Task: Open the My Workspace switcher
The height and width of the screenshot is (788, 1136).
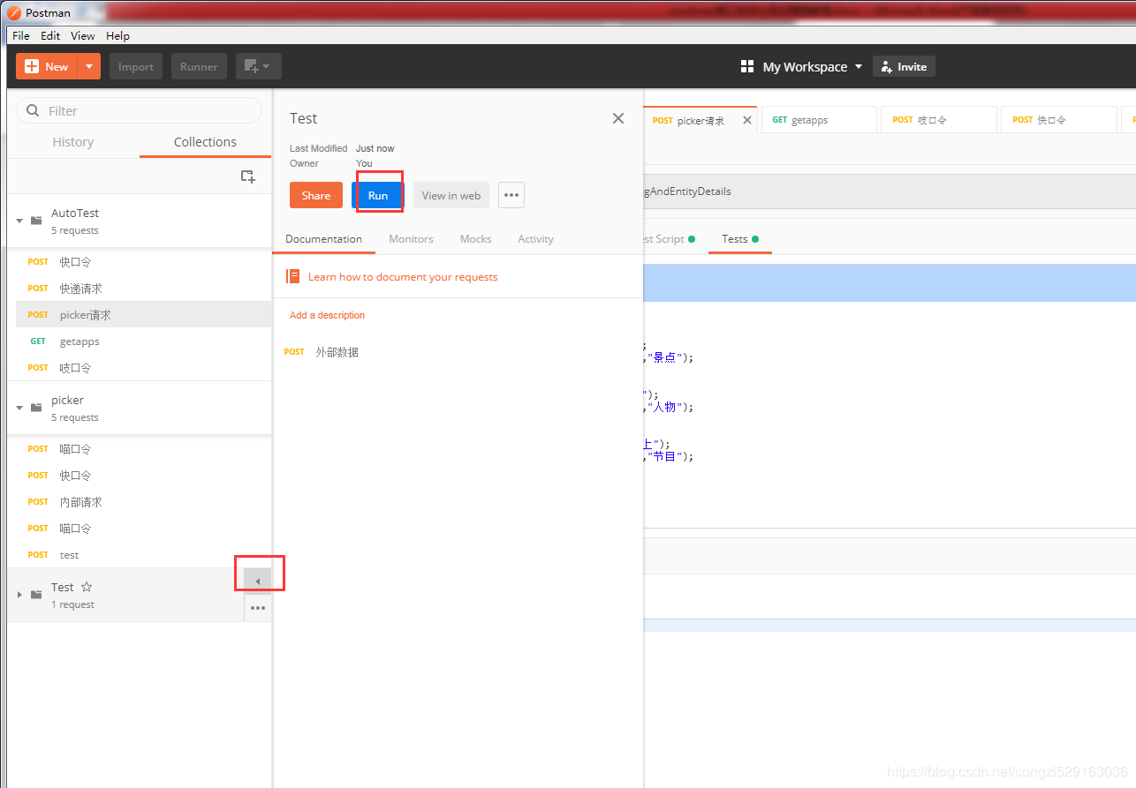Action: [801, 66]
